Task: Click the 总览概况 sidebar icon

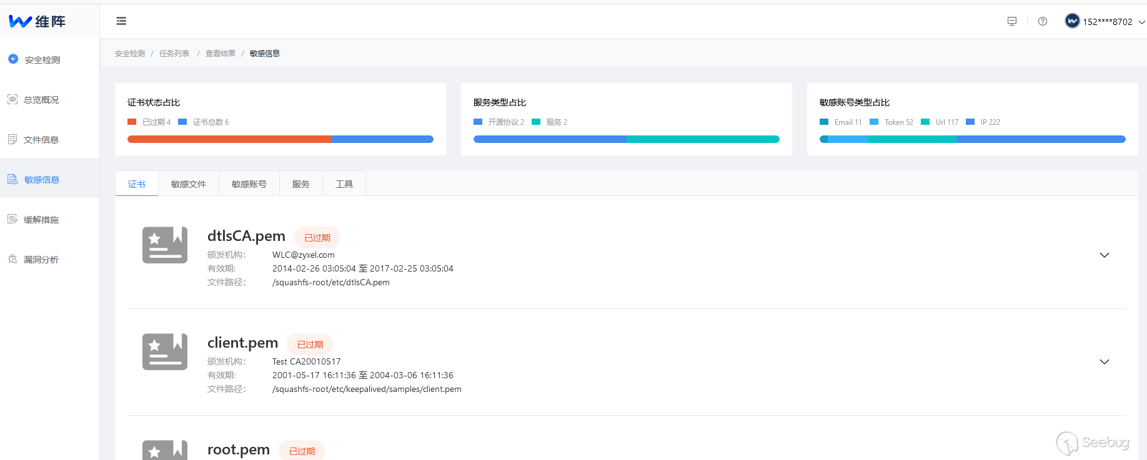Action: 12,99
